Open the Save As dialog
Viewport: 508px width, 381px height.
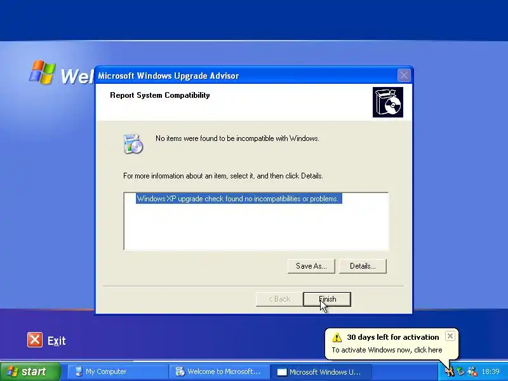(x=311, y=266)
